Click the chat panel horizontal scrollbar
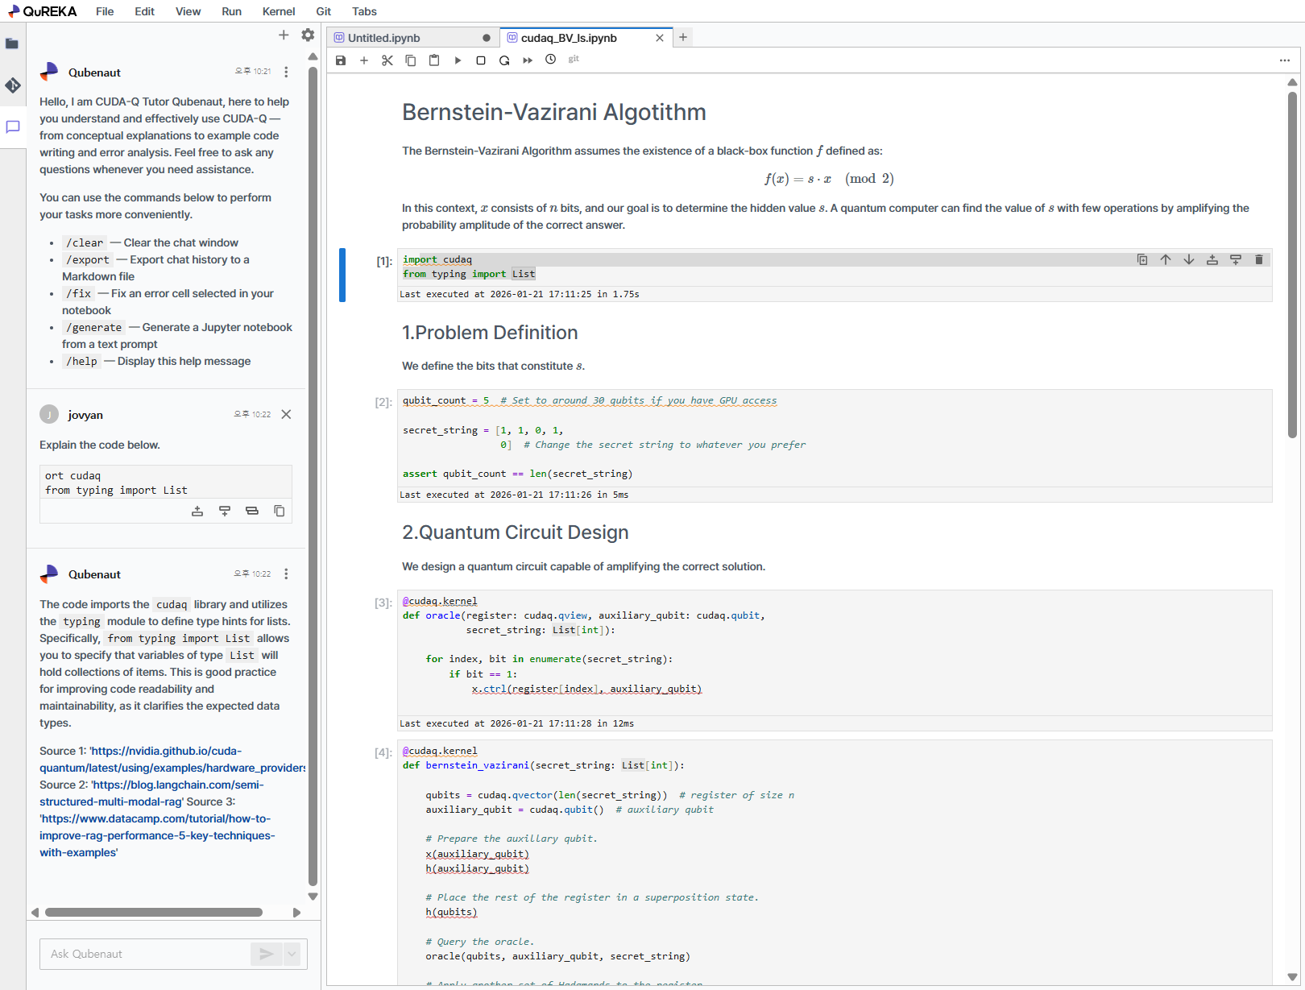Image resolution: width=1305 pixels, height=990 pixels. click(x=154, y=913)
